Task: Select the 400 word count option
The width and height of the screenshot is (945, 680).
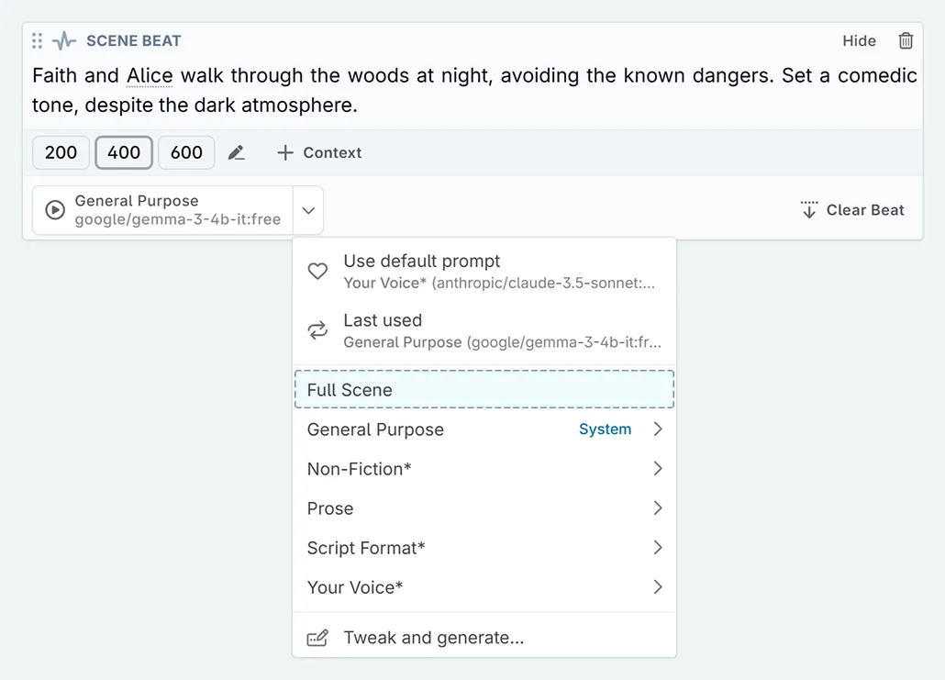Action: pos(124,152)
